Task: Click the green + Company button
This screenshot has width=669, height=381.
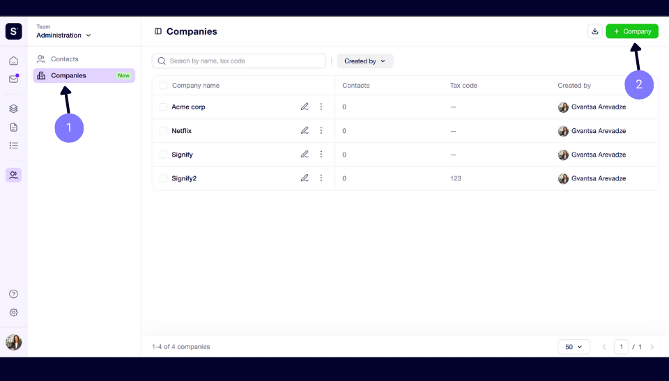Action: [632, 31]
